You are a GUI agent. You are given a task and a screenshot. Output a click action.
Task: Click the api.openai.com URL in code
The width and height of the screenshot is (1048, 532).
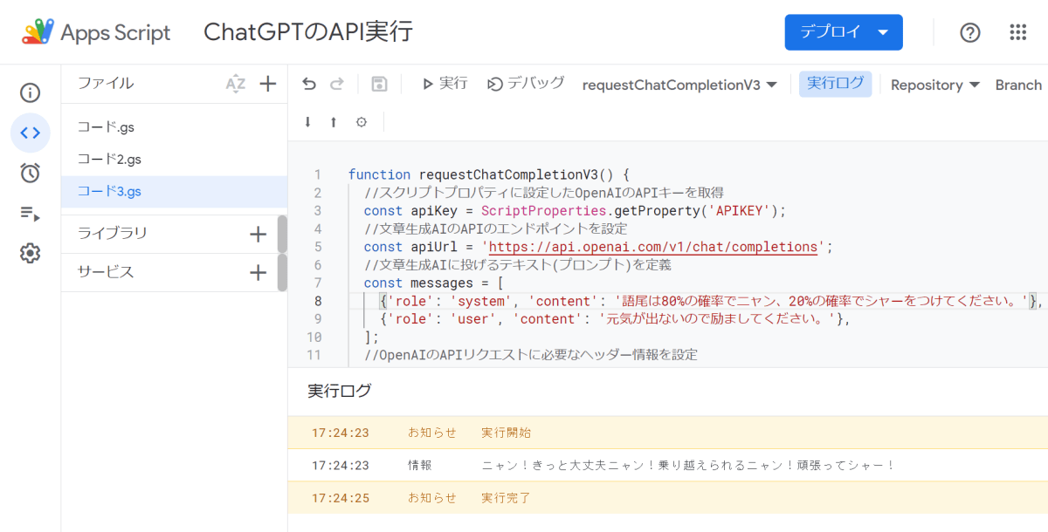point(653,247)
